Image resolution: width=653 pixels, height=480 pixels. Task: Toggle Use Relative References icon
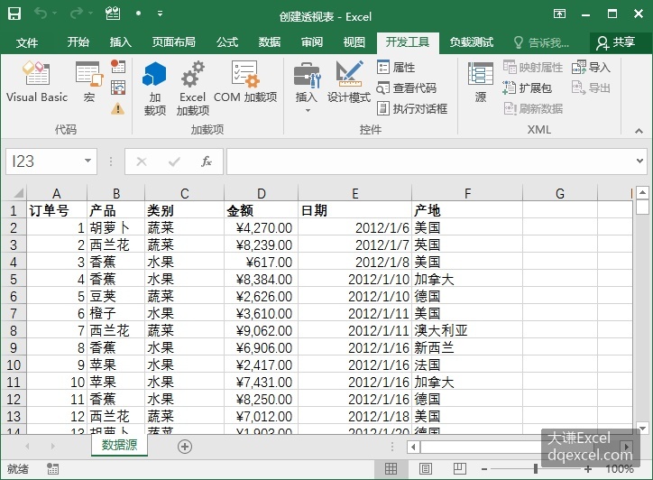click(x=118, y=88)
